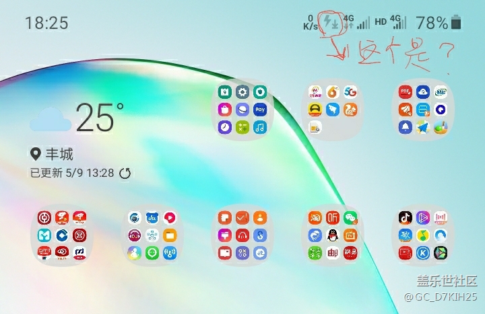Open the blue music note app
The height and width of the screenshot is (314, 485).
(x=260, y=126)
